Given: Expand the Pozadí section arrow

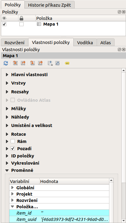Looking at the screenshot, I should click(7, 149).
